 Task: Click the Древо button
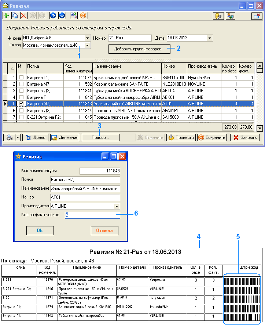click(35, 137)
